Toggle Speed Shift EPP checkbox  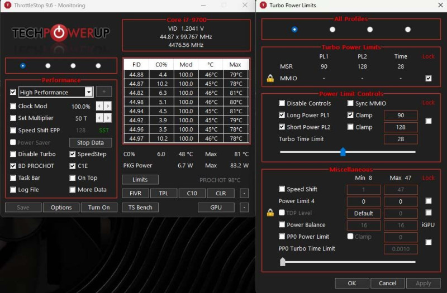13,131
